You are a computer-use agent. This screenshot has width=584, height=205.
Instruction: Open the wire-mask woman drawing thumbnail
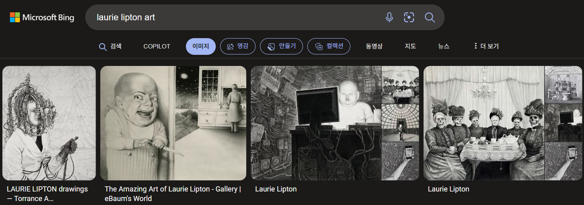[x=49, y=123]
